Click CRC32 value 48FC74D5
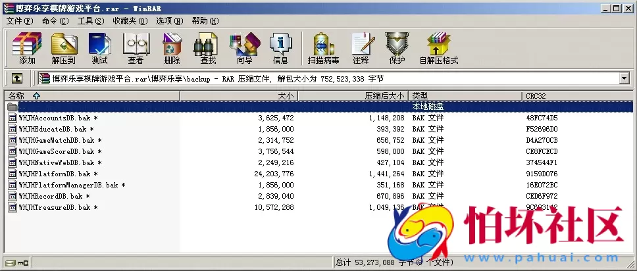The width and height of the screenshot is (637, 271). [x=542, y=118]
